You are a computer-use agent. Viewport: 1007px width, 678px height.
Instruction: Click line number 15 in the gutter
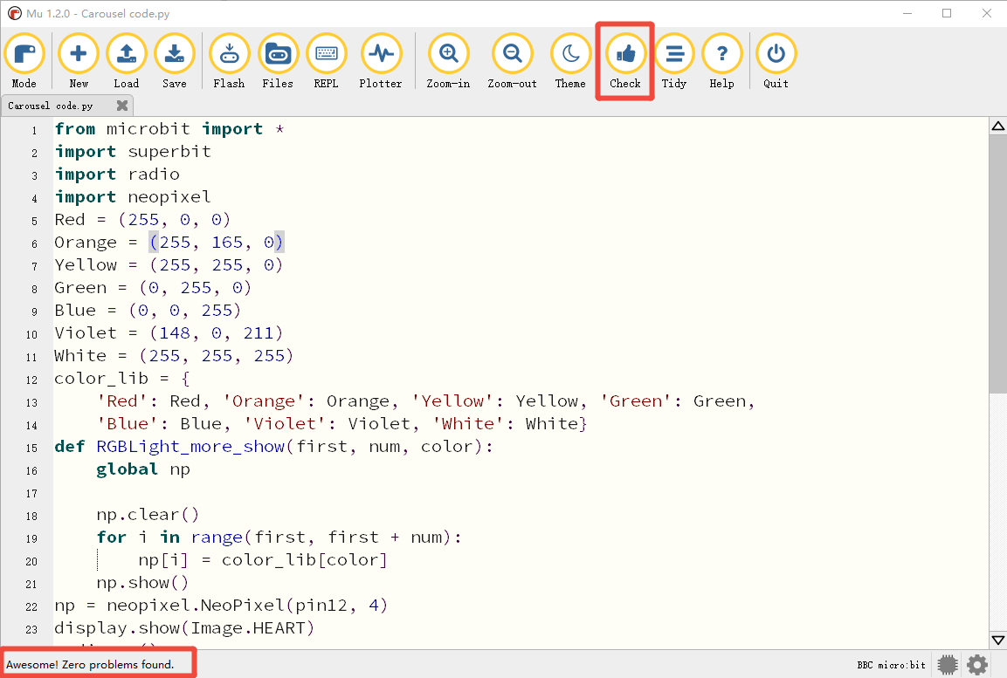[32, 448]
